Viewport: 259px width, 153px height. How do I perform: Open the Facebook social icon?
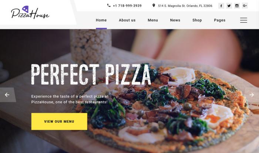(x=221, y=6)
